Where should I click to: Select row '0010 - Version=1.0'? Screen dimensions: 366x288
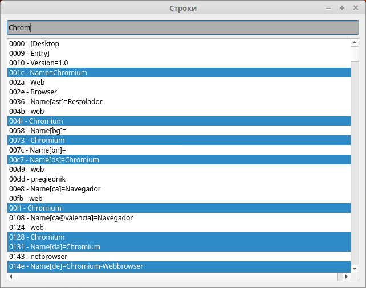[x=179, y=63]
